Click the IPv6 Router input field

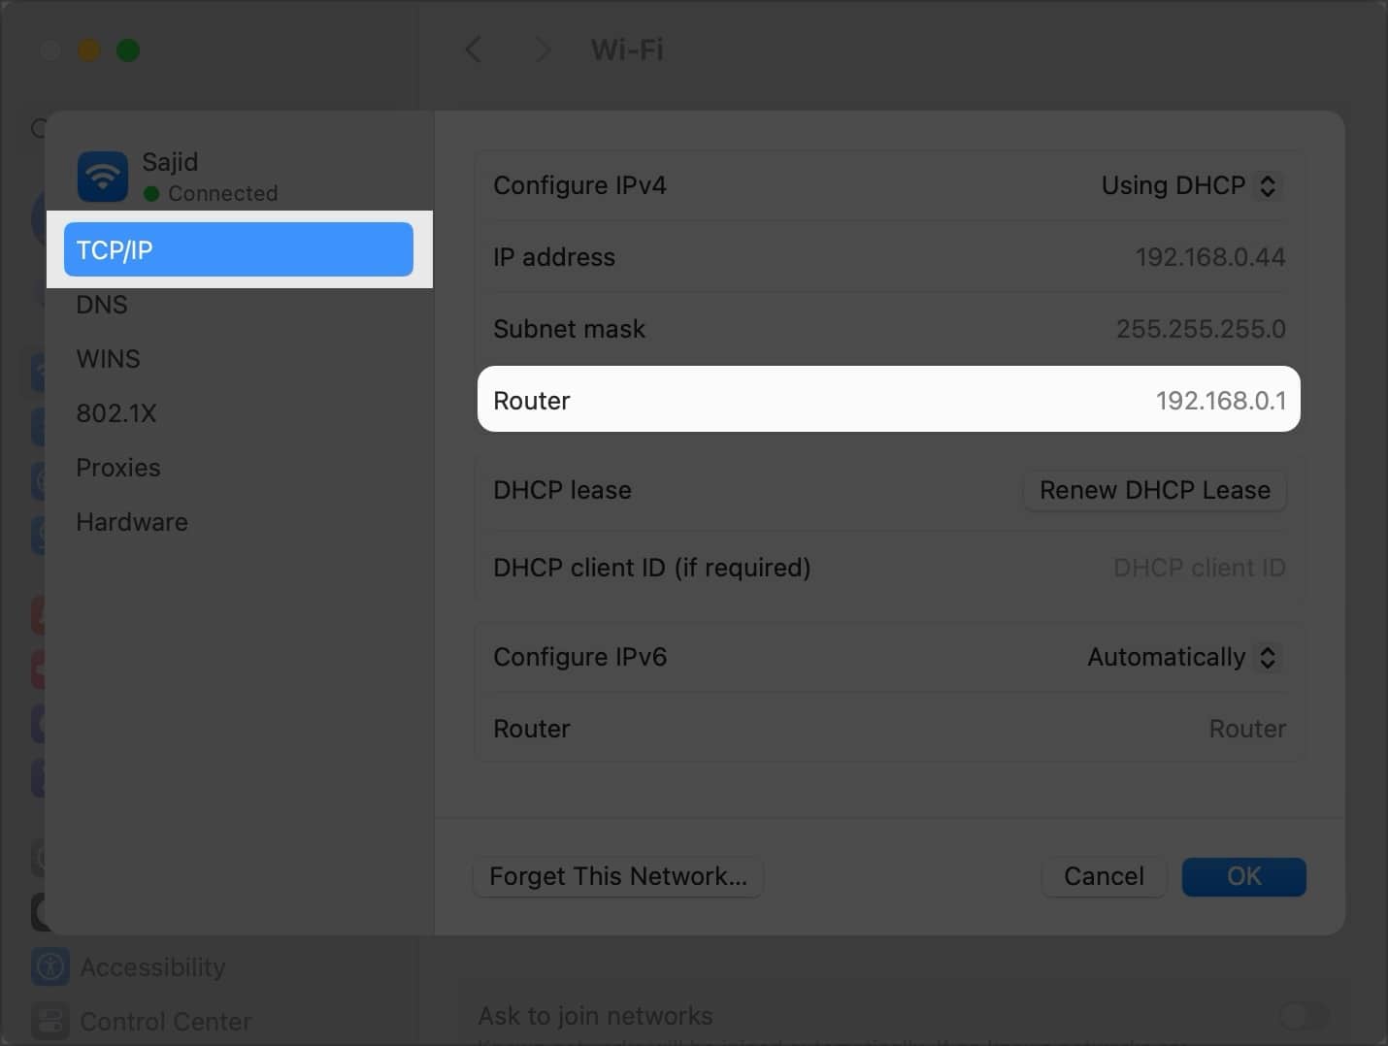[x=1246, y=729]
